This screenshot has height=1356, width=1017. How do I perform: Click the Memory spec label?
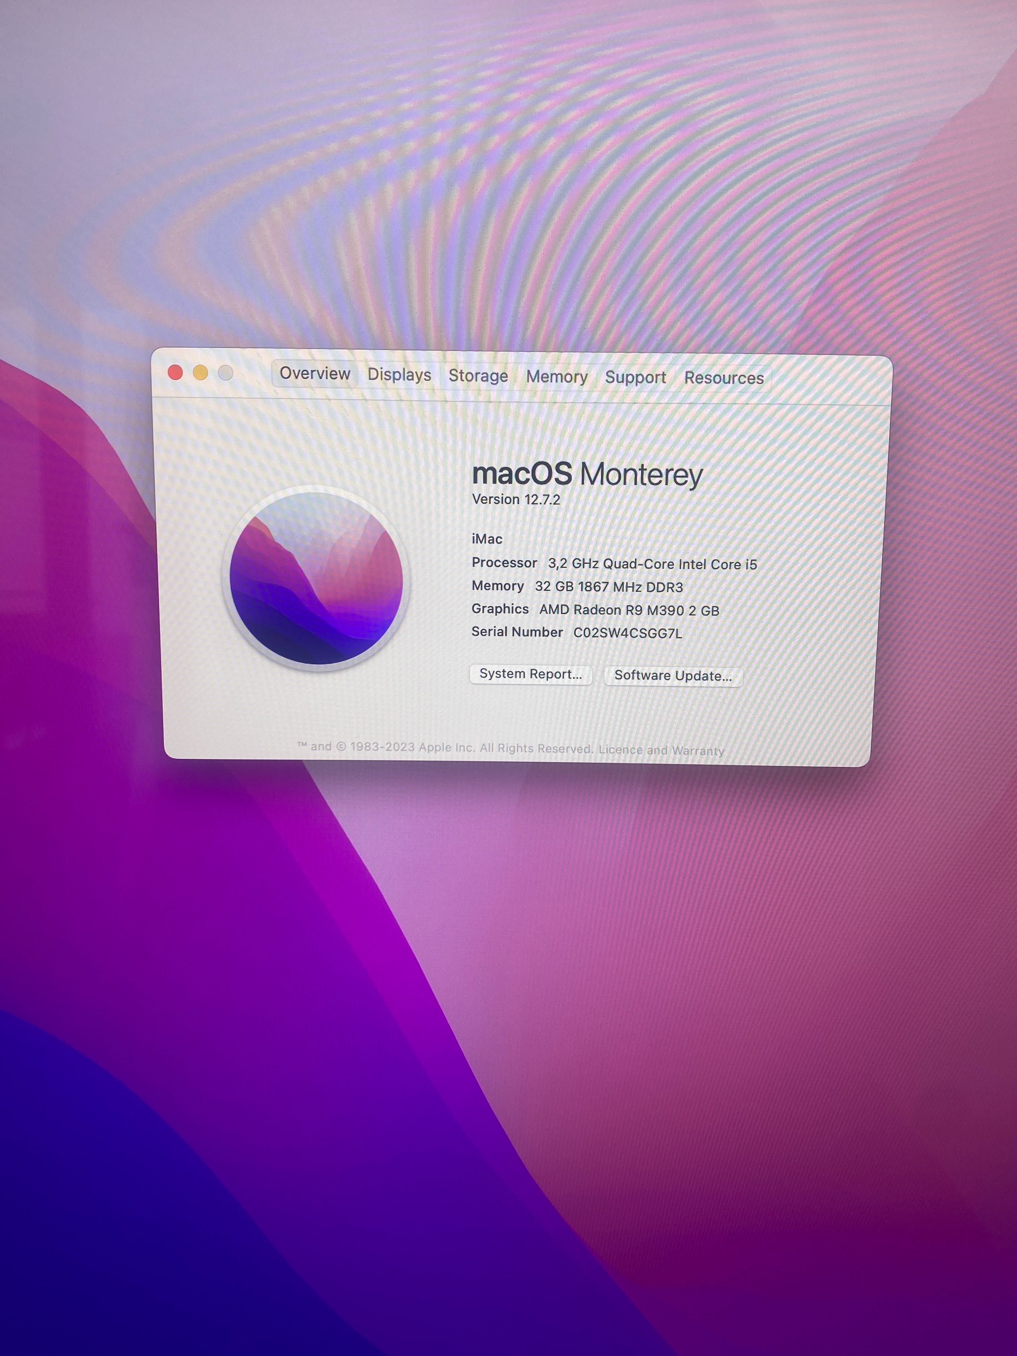pos(497,586)
